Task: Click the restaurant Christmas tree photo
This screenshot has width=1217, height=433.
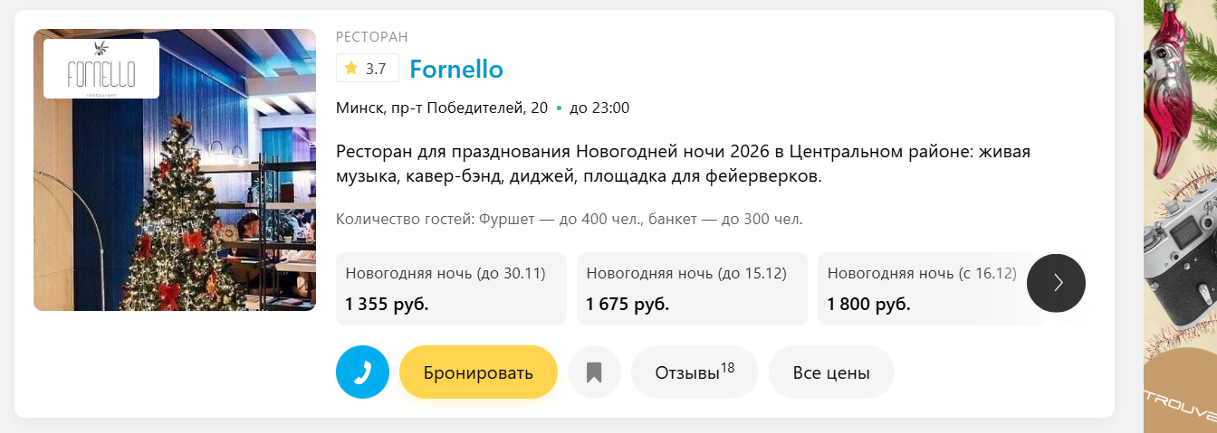Action: [x=175, y=208]
